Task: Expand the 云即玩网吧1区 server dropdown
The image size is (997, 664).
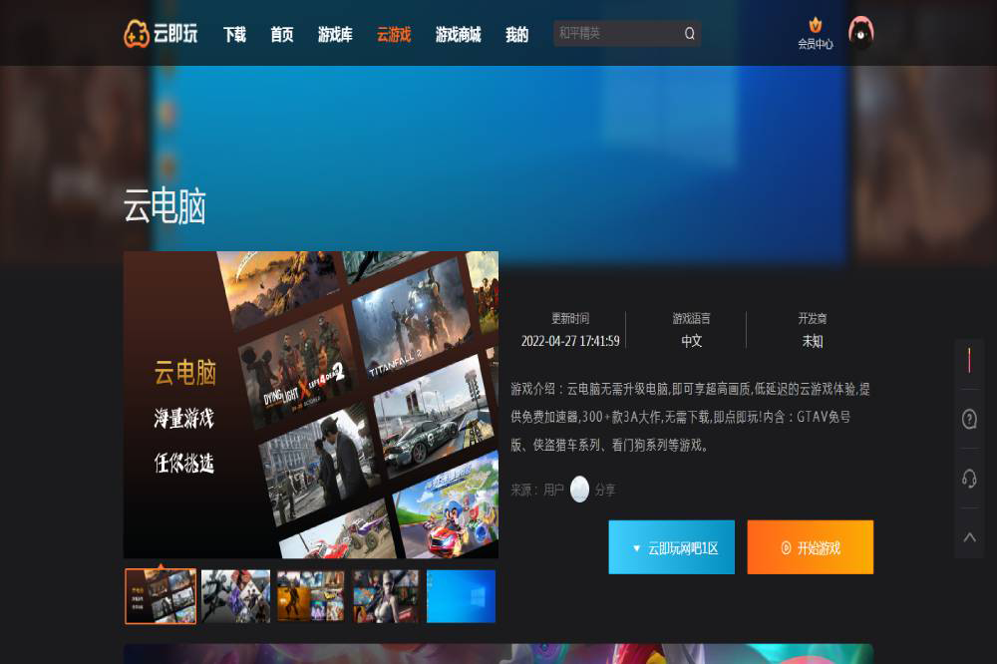Action: coord(671,547)
